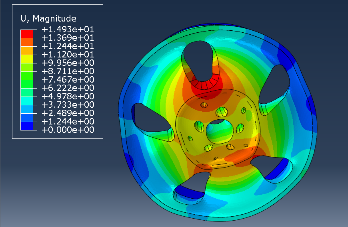Click legend value +1.244e+00
Viewport: 348px width, 227px height.
(x=68, y=121)
